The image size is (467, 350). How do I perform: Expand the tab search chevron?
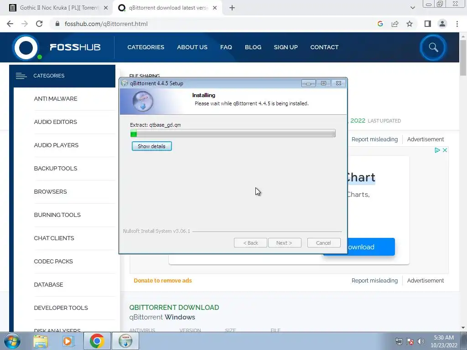click(x=412, y=8)
